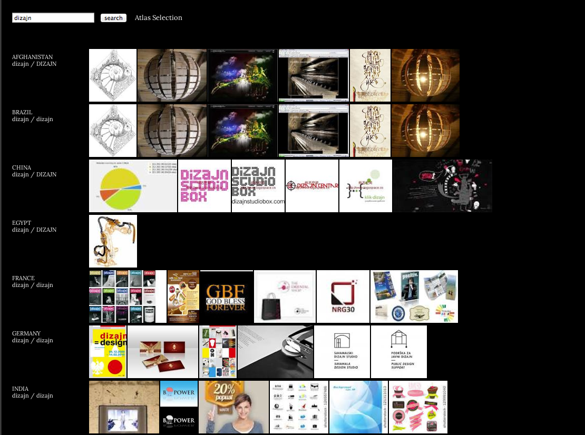
Task: Open Brazil colorful clouds artwork thumbnail
Action: point(242,131)
